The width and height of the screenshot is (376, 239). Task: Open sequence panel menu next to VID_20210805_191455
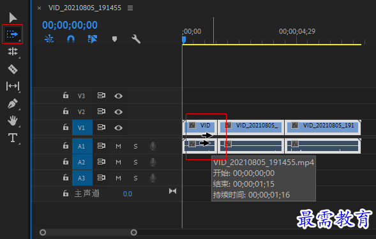click(x=130, y=8)
